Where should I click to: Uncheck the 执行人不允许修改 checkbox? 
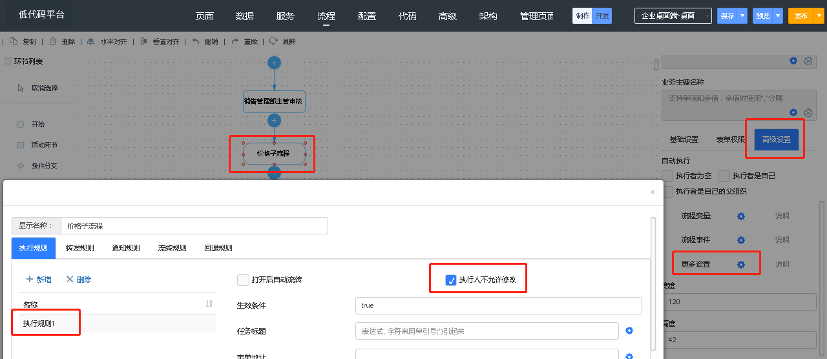(x=451, y=280)
